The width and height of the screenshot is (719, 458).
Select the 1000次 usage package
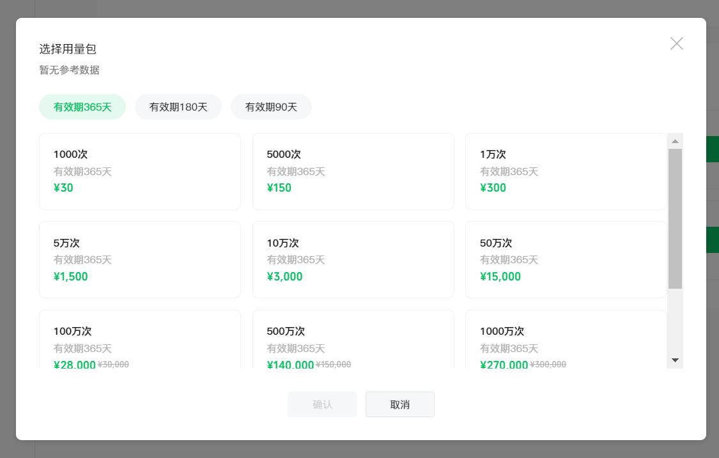coord(139,171)
